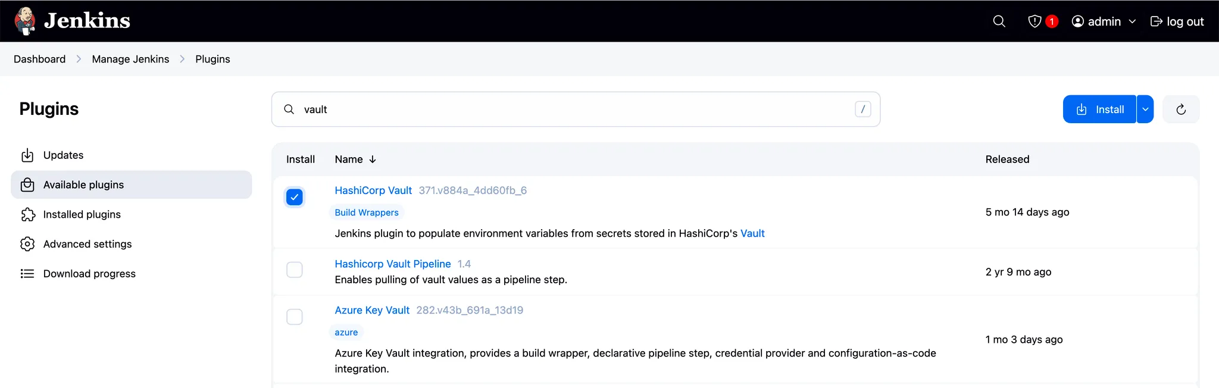Click version text 371.v884a_4dd60fb_6
The width and height of the screenshot is (1219, 388).
[x=473, y=190]
